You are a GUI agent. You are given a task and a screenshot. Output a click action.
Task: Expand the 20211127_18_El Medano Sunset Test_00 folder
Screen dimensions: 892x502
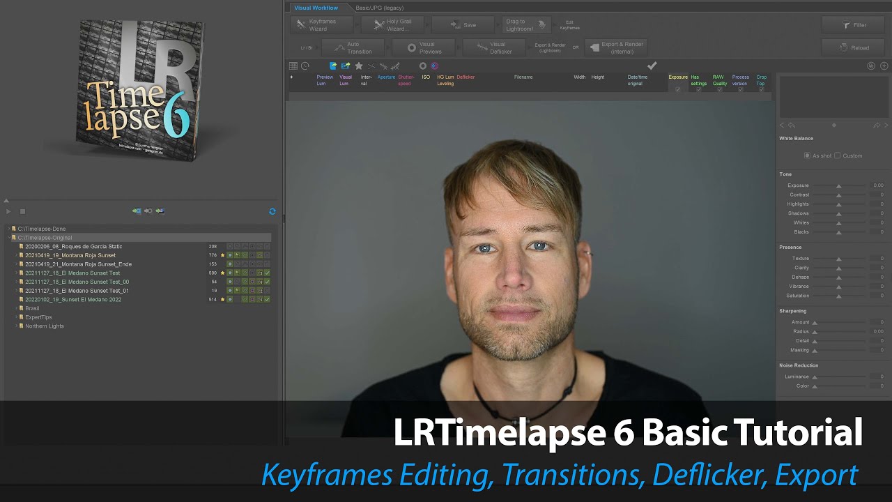coord(16,282)
